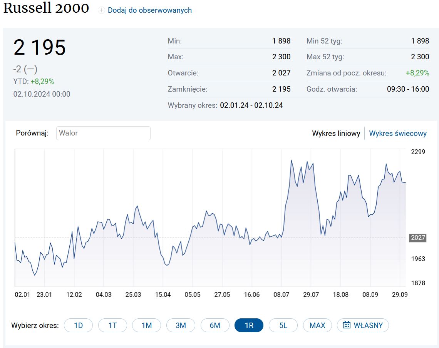
Task: Click the plus icon beside 'Dodaj do obserwowanych'
Action: click(102, 10)
